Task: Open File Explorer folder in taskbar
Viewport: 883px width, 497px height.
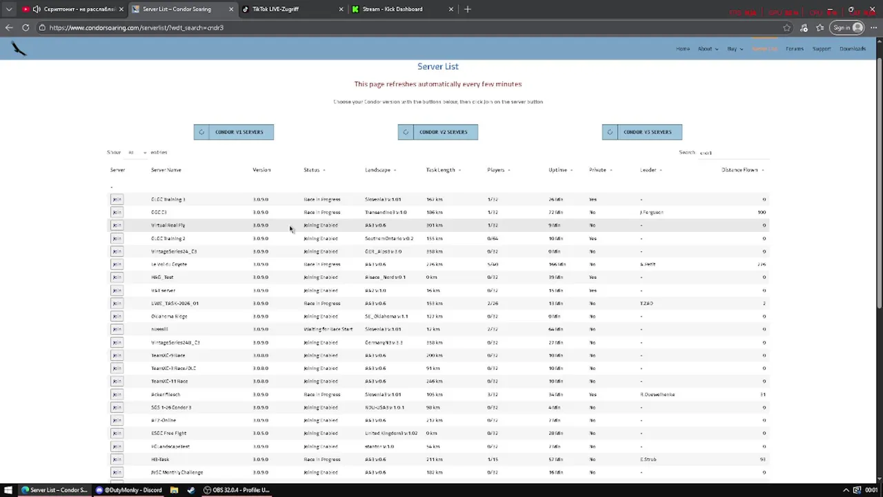Action: pyautogui.click(x=174, y=490)
